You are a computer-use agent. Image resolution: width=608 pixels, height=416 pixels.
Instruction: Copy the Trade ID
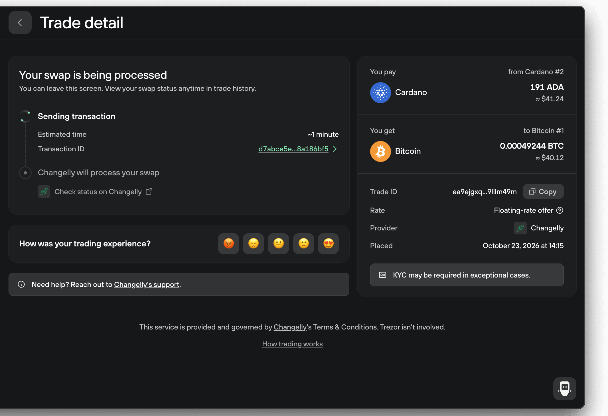tap(543, 192)
